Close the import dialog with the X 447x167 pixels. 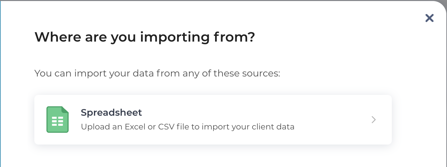tap(429, 18)
